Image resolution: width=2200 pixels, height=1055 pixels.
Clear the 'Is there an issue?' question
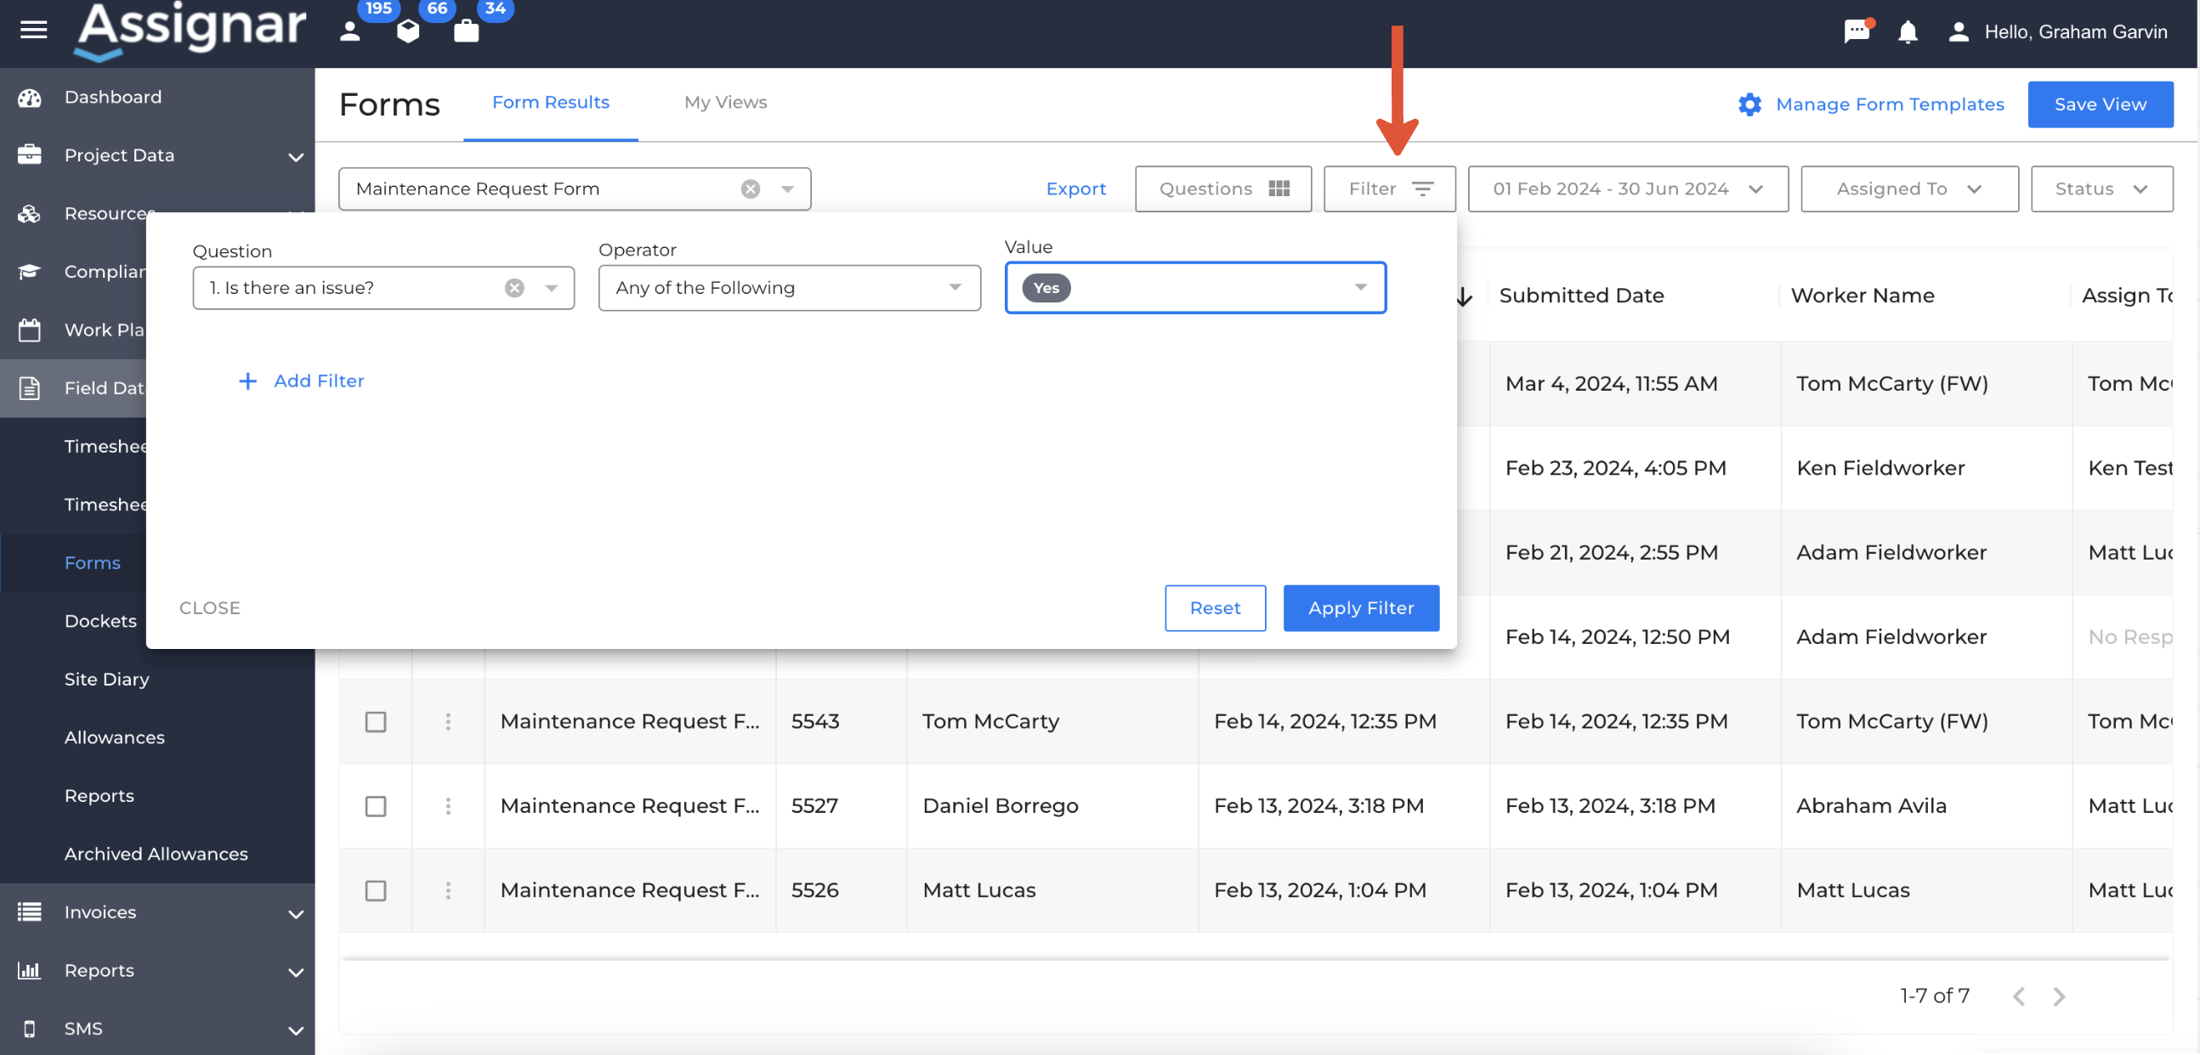[x=514, y=288]
